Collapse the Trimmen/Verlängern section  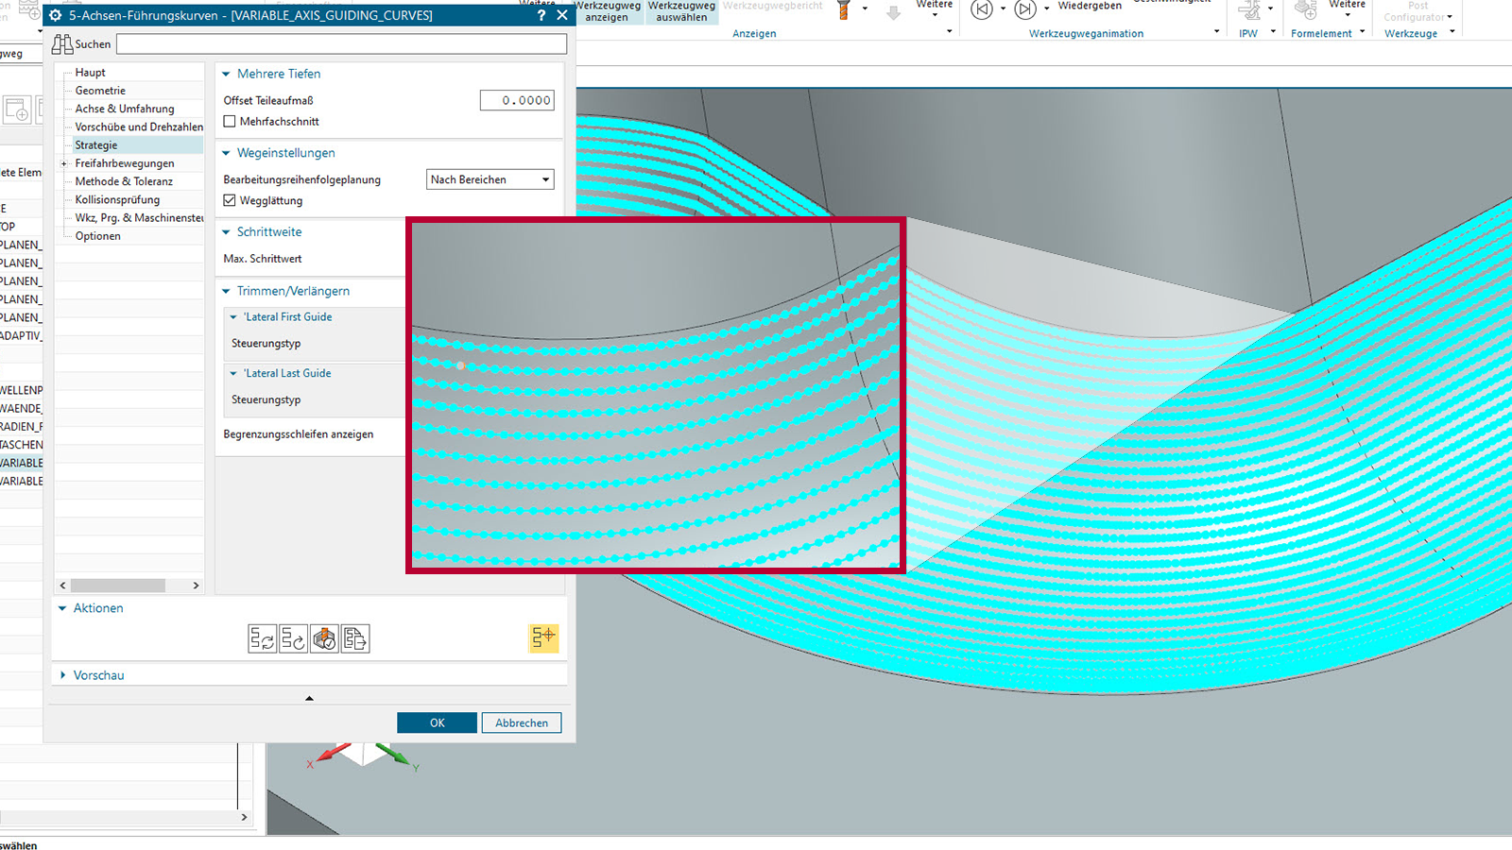tap(226, 292)
